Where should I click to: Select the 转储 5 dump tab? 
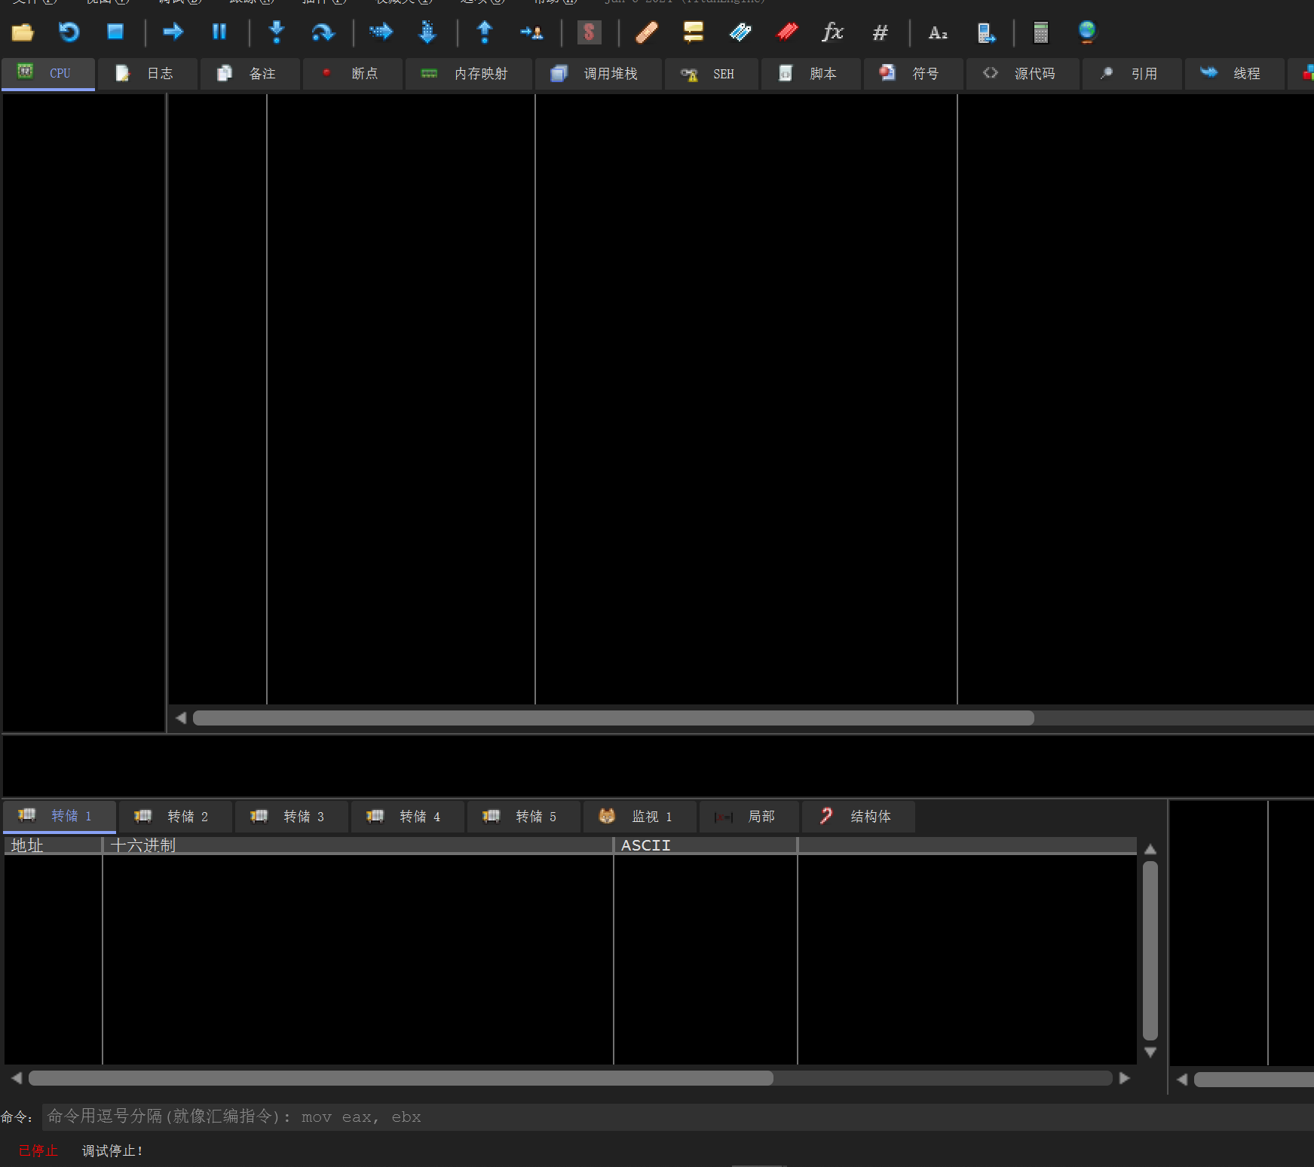pos(524,817)
